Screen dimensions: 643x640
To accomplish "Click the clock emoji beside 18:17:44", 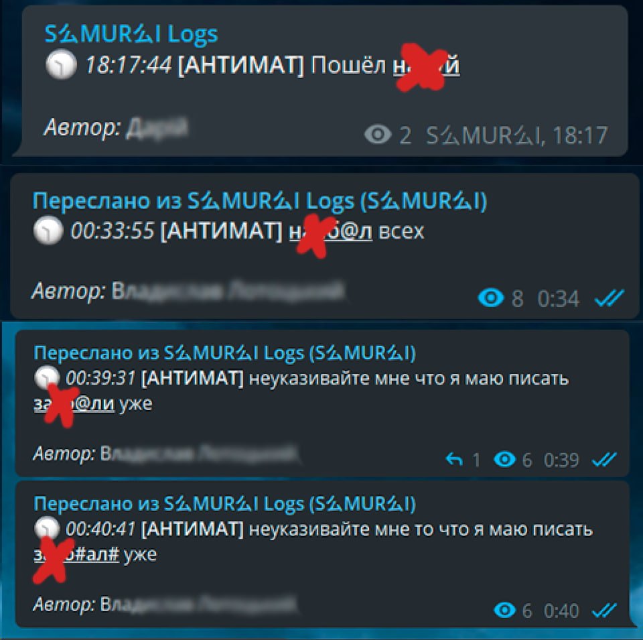I will pos(61,64).
